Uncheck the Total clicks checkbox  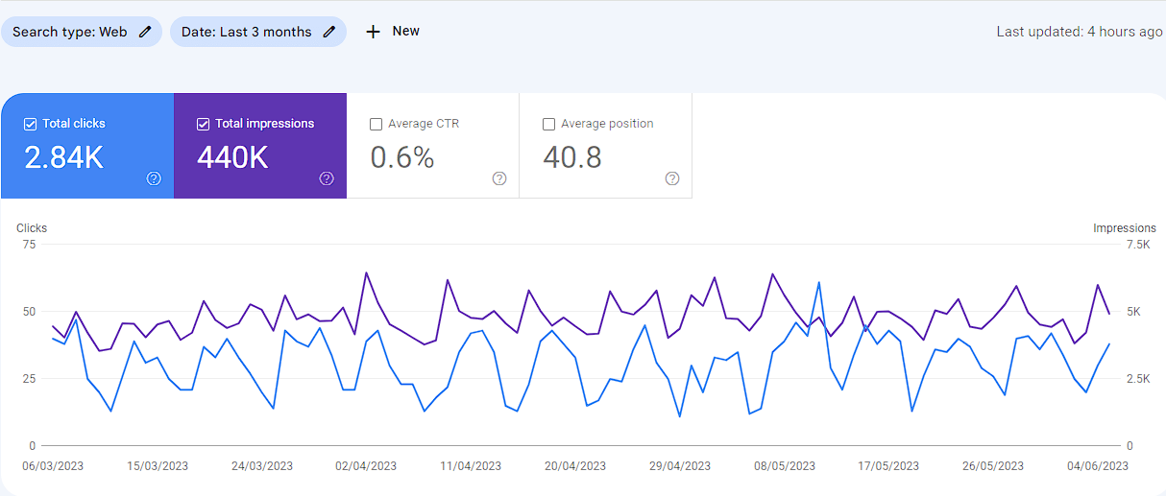click(x=30, y=124)
